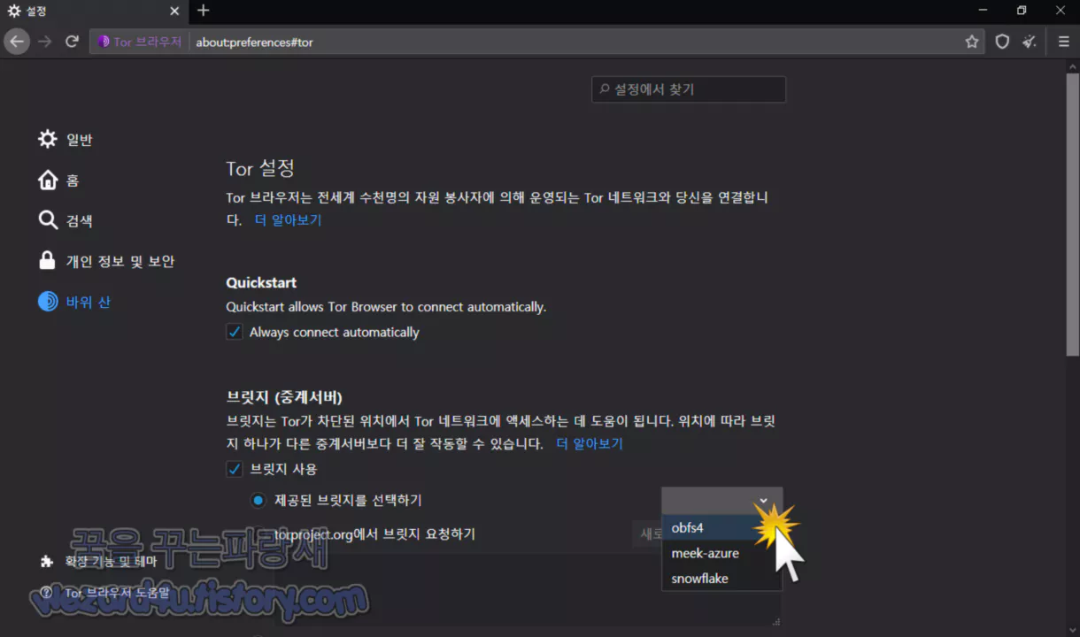The height and width of the screenshot is (637, 1080).
Task: Click the shield security level icon
Action: 1001,42
